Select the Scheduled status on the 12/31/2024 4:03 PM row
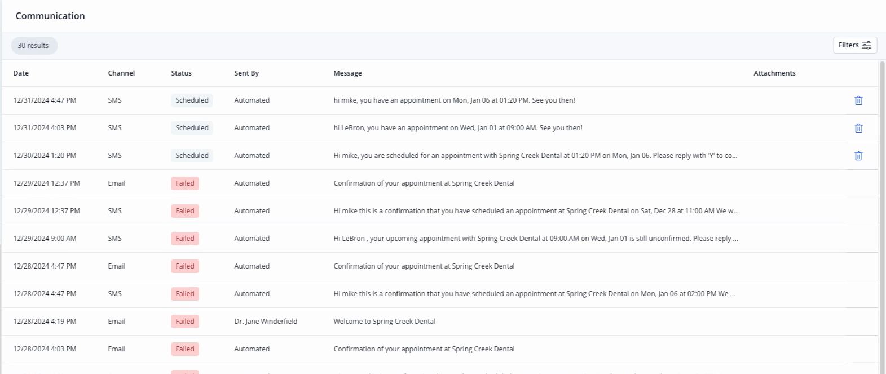The height and width of the screenshot is (374, 886). coord(192,128)
